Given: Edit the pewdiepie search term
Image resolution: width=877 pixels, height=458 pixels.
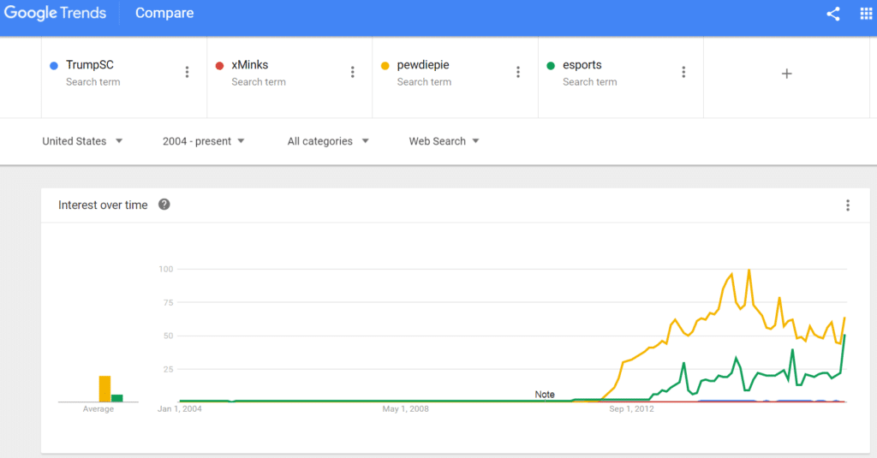Looking at the screenshot, I should coord(423,65).
